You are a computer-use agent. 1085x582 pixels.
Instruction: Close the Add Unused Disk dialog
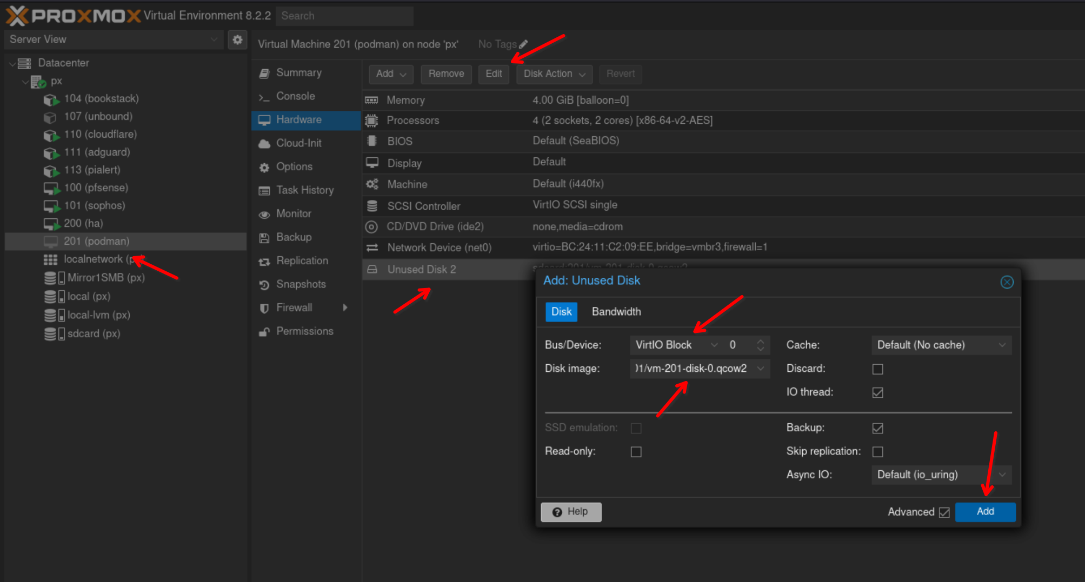tap(1007, 282)
